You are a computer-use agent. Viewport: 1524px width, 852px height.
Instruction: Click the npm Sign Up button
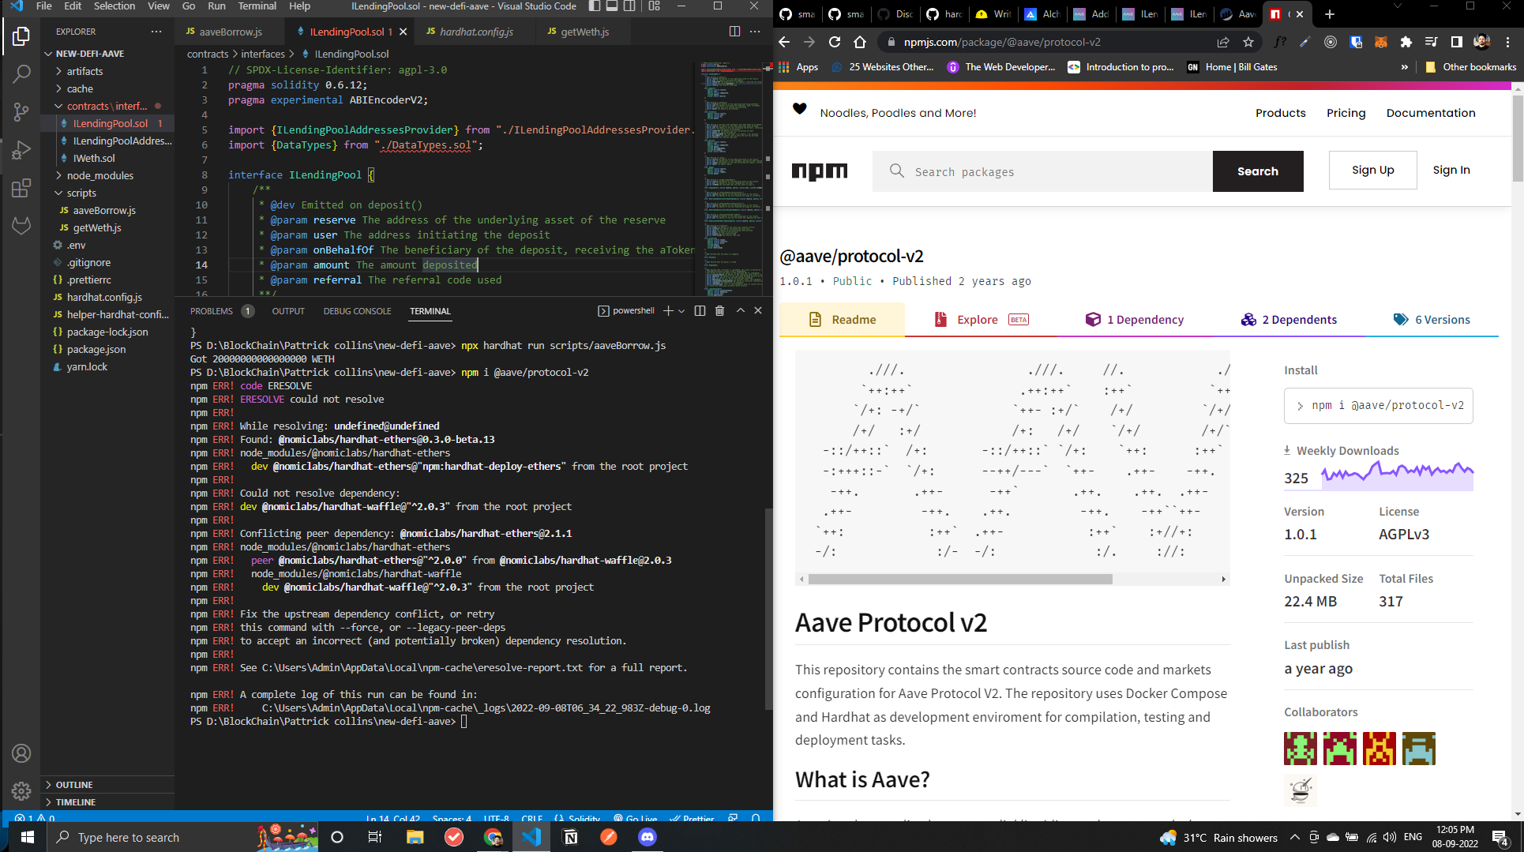(x=1373, y=170)
